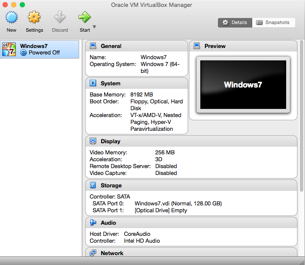Open the Audio section header
Viewport: 305px width, 265px height.
pyautogui.click(x=191, y=223)
